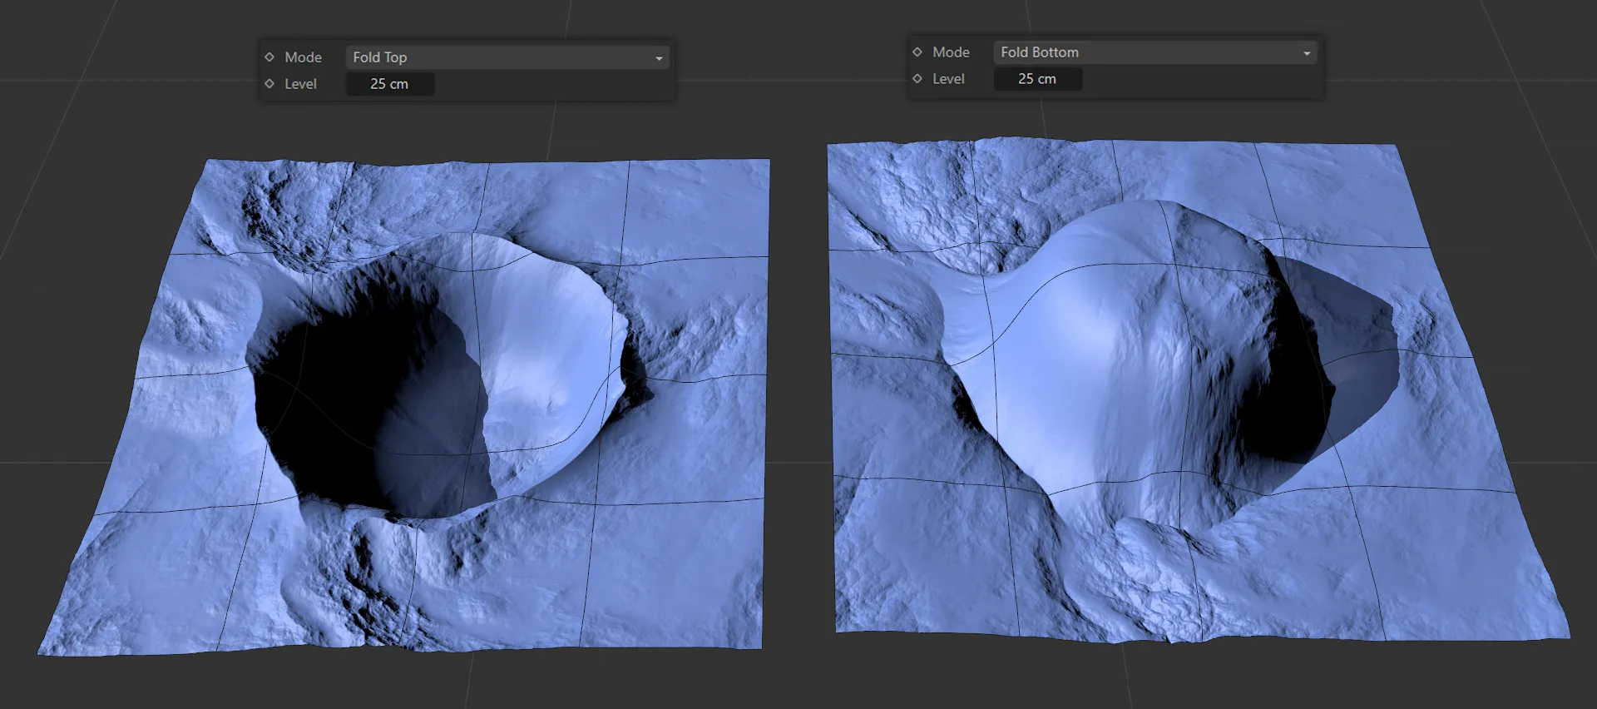The height and width of the screenshot is (709, 1597).
Task: Toggle the keyframe diamond beside Mode for Fold Bottom
Action: point(917,52)
